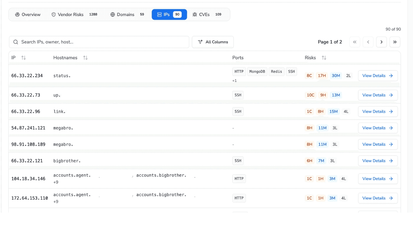Select the bigbrother. hostname cell
The image size is (413, 237).
67,161
